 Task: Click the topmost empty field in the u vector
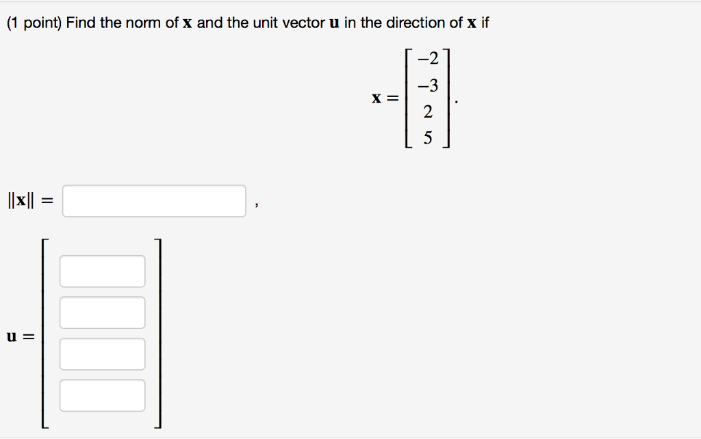102,271
